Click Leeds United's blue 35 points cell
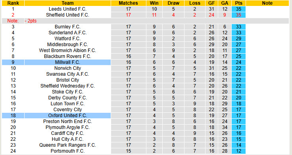The height and width of the screenshot is (155, 292). [238, 9]
